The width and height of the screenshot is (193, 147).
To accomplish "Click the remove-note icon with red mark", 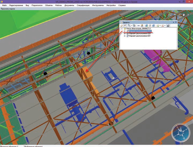I will click(x=162, y=25).
